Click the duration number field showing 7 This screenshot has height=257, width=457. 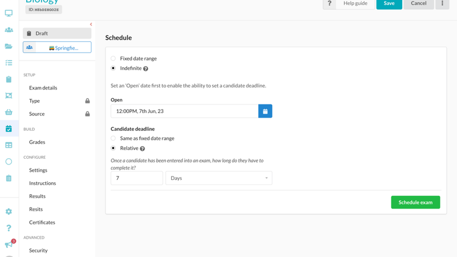pyautogui.click(x=137, y=178)
